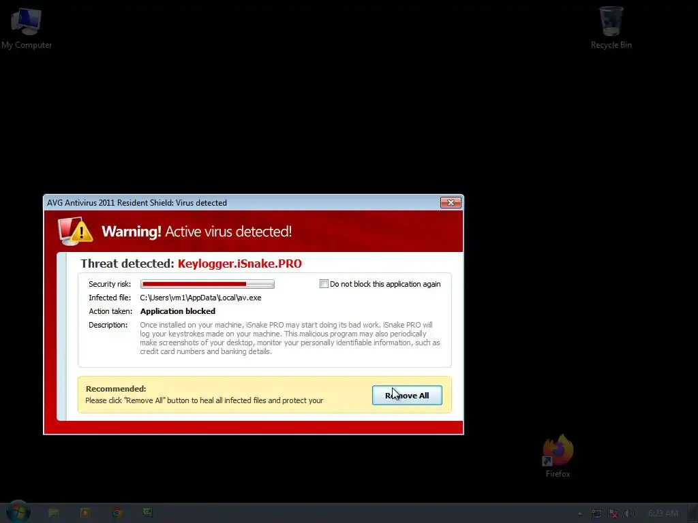Open the media player taskbar icon
Screen dimensions: 698x523
click(85, 513)
